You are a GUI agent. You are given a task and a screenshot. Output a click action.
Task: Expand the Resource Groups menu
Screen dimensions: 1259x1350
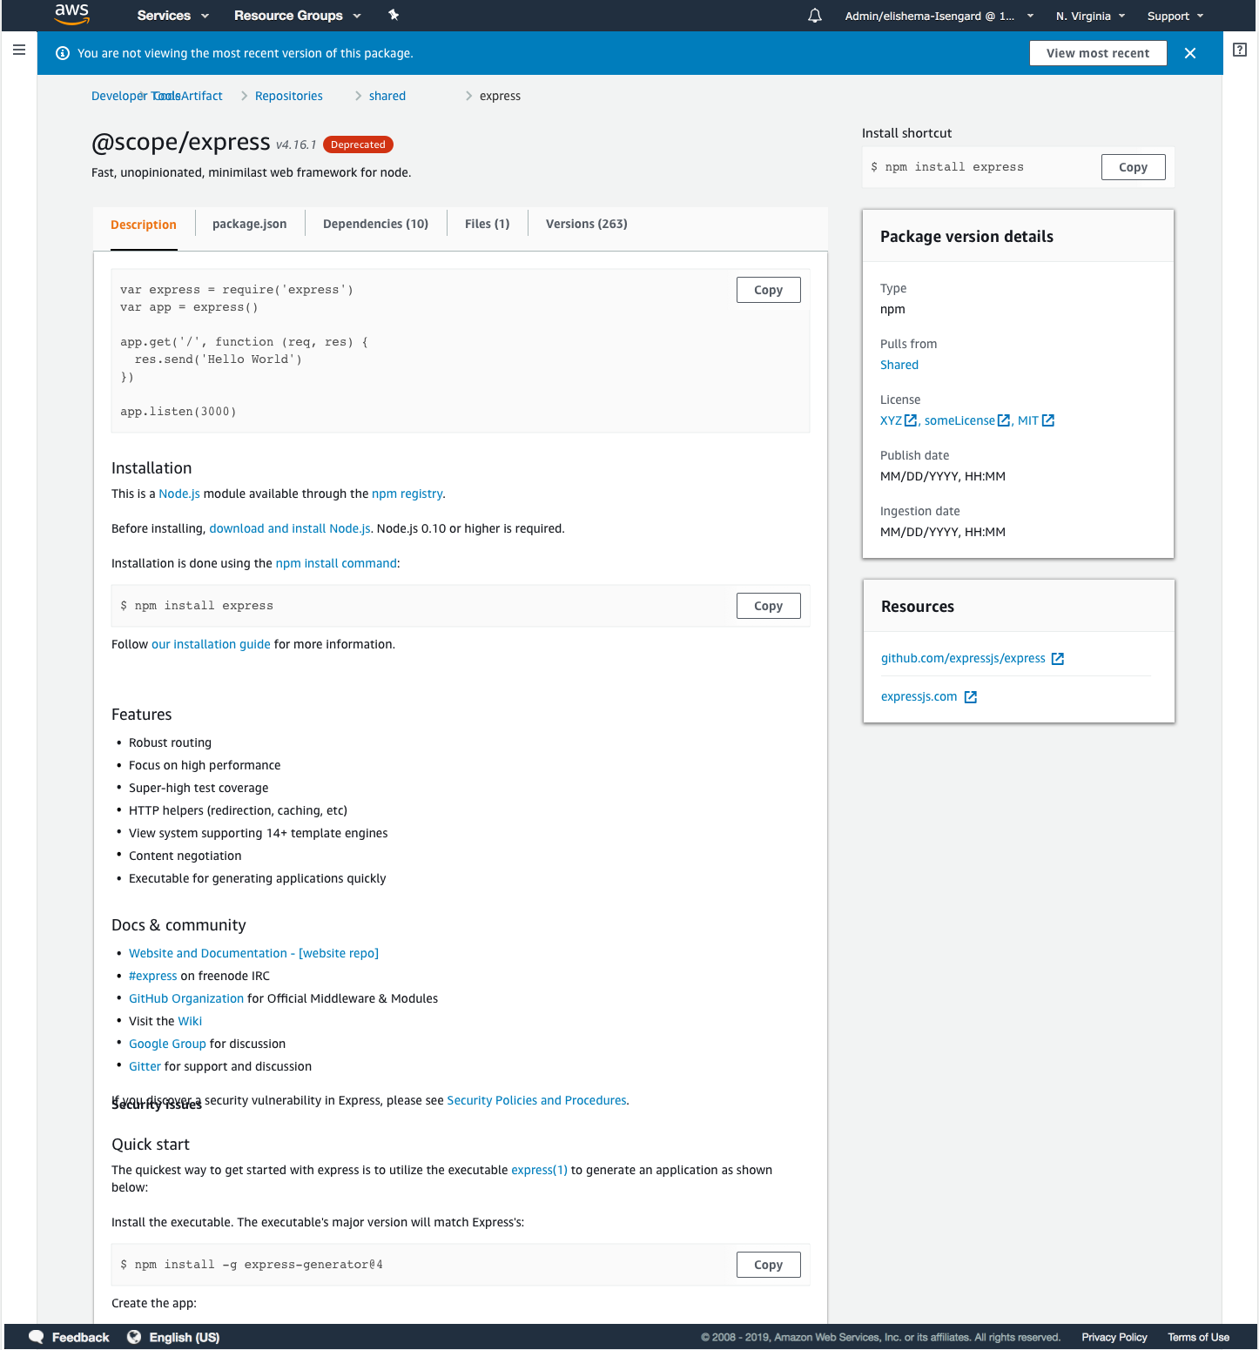click(298, 16)
